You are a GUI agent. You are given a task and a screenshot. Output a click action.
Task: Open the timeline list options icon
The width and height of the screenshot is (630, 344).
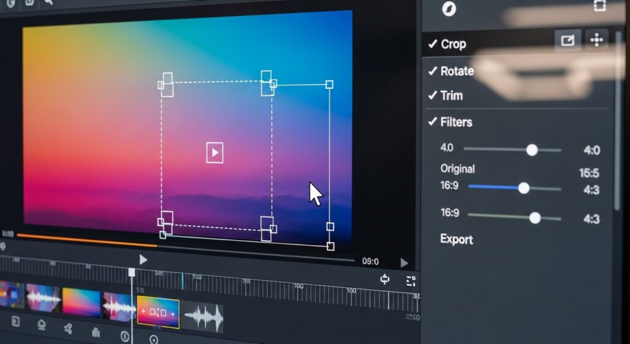[411, 281]
